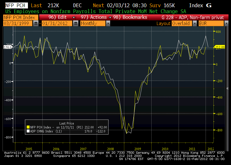Click the 2011 year label on axis

click(192, 149)
